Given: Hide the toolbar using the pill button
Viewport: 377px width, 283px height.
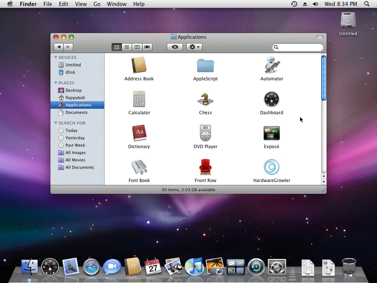Looking at the screenshot, I should pos(320,37).
